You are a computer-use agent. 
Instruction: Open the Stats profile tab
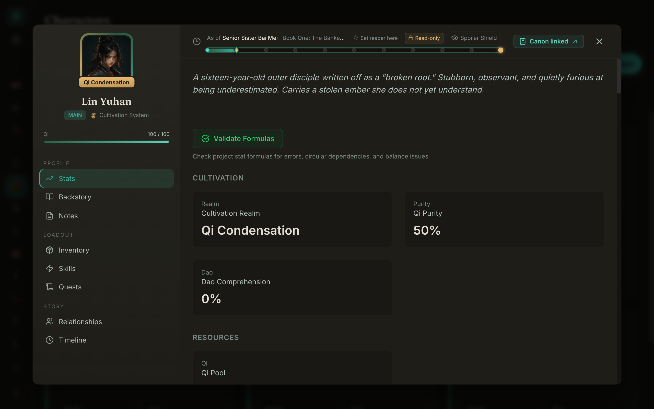[x=107, y=178]
